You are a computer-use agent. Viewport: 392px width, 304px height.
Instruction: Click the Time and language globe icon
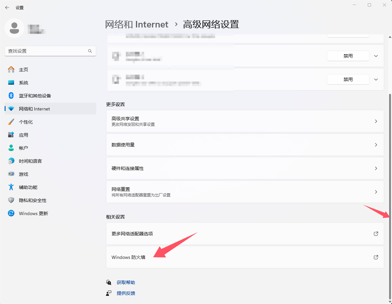11,161
